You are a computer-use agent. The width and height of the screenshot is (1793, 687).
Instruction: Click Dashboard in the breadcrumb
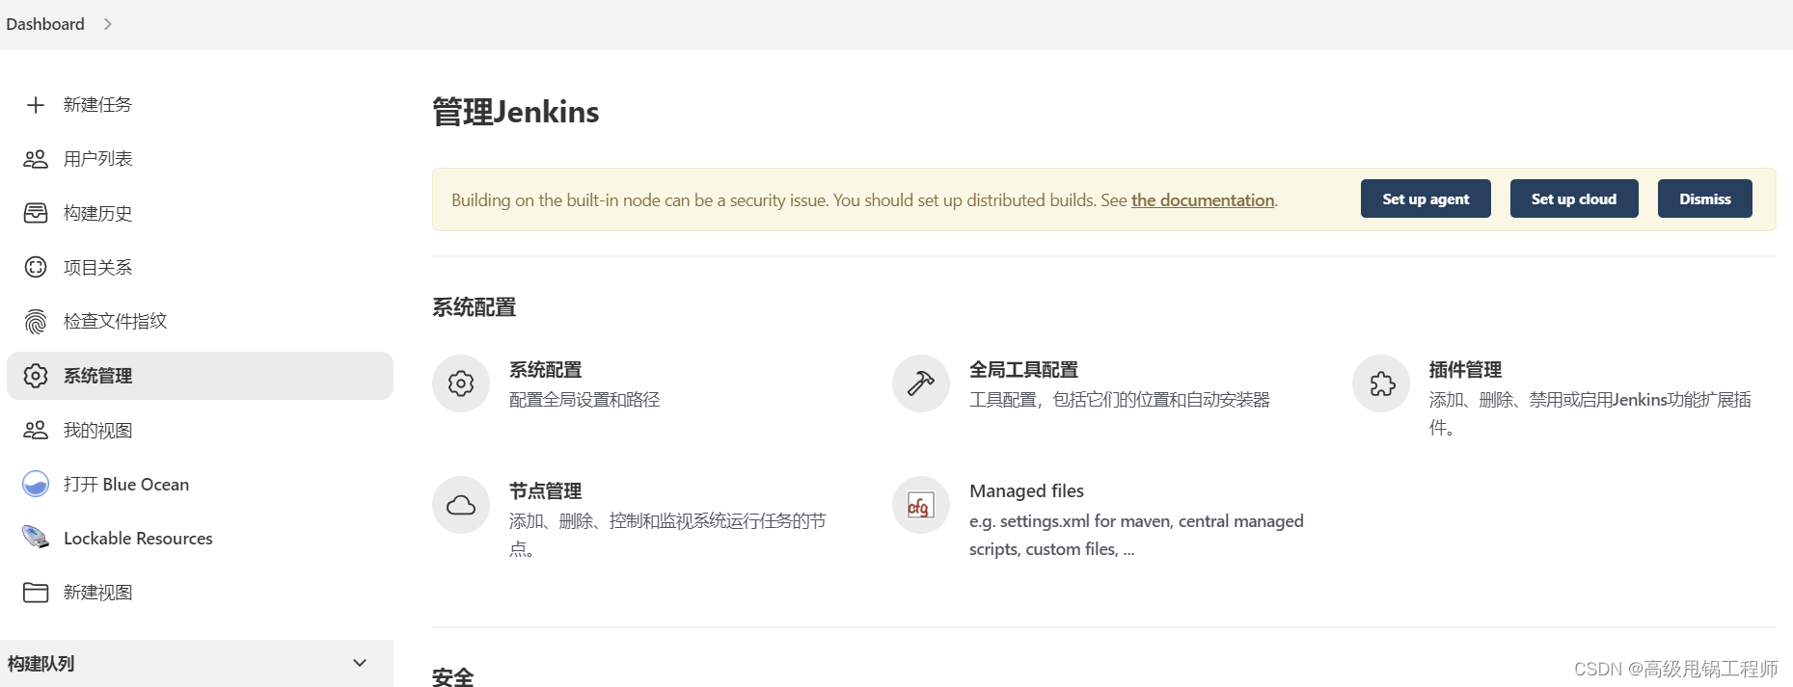point(45,24)
